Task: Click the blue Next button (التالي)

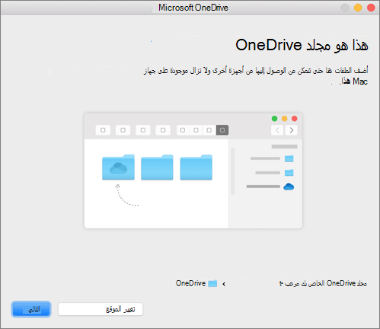Action: [31, 309]
